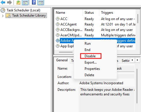Click the Description text box

(106, 99)
